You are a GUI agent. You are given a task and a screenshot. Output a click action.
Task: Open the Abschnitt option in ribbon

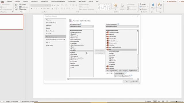pos(23,9)
